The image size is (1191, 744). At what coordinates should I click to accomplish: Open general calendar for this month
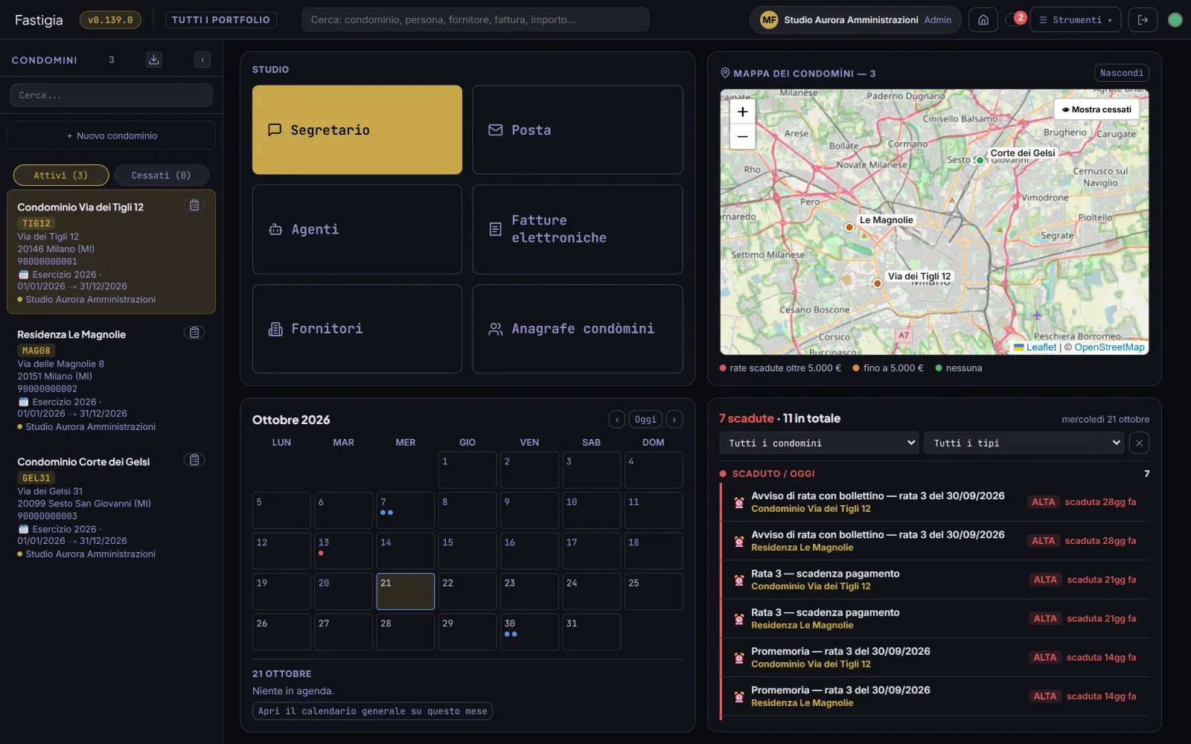(372, 711)
